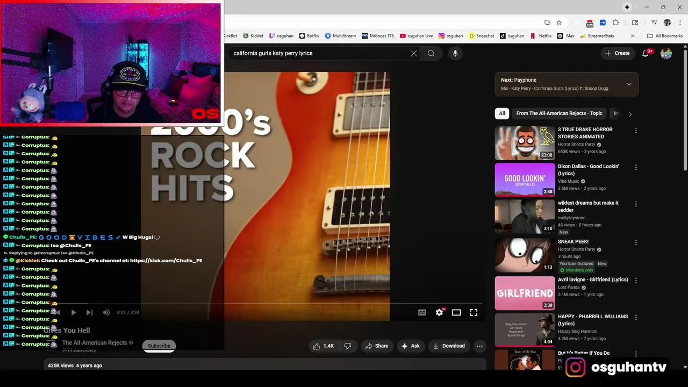Subscribe to The All-American Rejects
Image resolution: width=688 pixels, height=387 pixels.
pyautogui.click(x=159, y=346)
